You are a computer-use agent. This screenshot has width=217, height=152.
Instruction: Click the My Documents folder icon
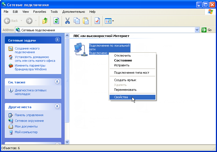11,126
